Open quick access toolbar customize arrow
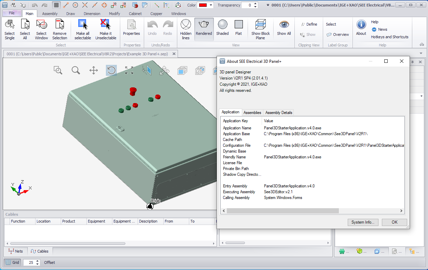 pos(268,5)
